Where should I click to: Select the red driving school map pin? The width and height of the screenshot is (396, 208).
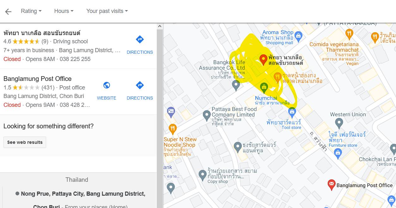pyautogui.click(x=263, y=59)
